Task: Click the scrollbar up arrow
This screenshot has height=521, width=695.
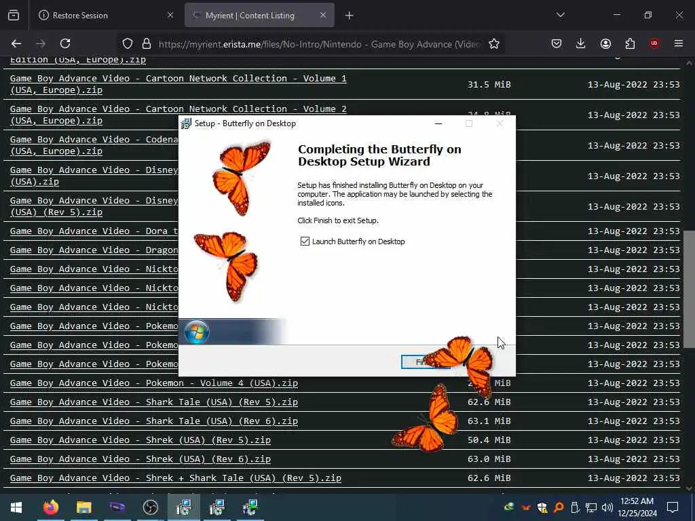Action: (689, 63)
